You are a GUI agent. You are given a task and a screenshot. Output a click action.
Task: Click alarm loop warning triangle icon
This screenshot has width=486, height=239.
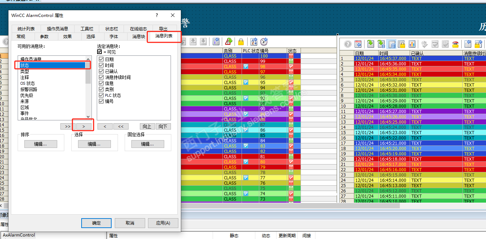coord(229,42)
